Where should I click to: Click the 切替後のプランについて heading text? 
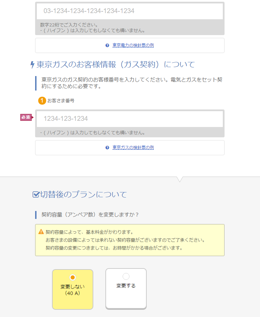pos(83,194)
